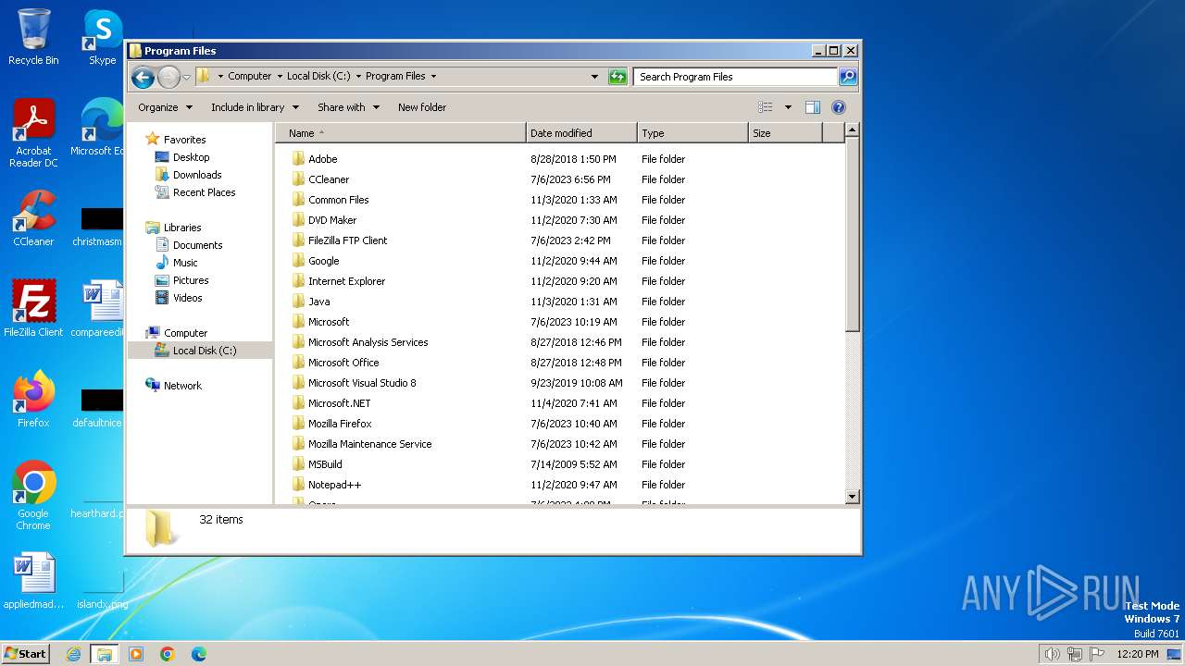Viewport: 1185px width, 666px height.
Task: Select Network in the navigation pane
Action: coord(182,386)
